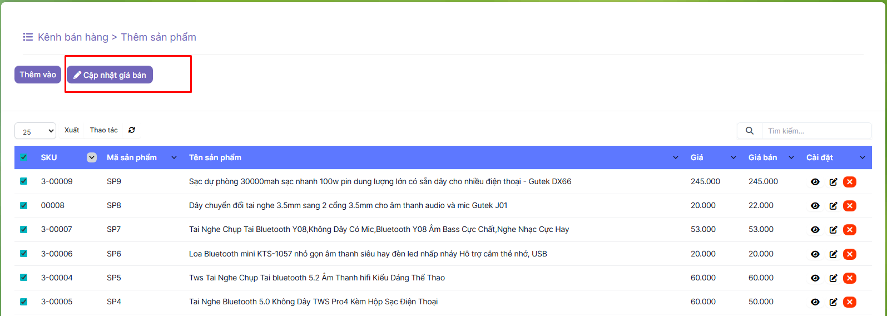Image resolution: width=887 pixels, height=316 pixels.
Task: Expand the SKU column dropdown arrow
Action: tap(92, 157)
